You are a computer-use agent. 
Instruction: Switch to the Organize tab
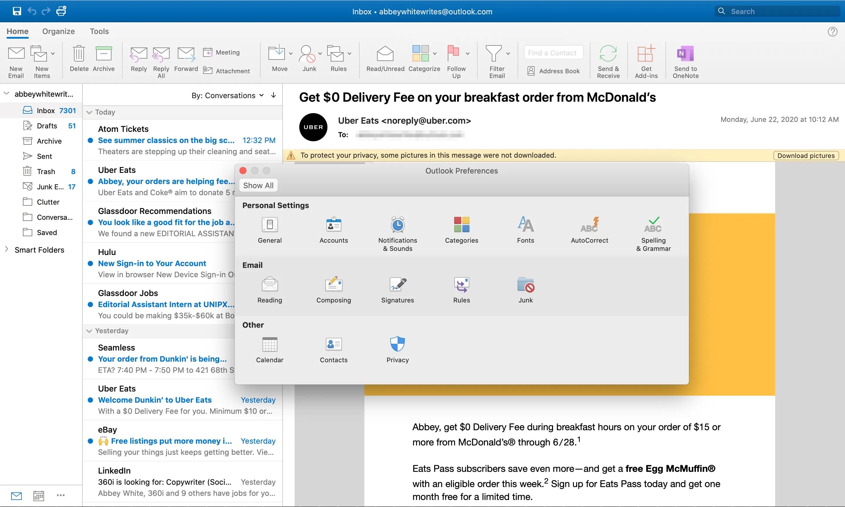[x=58, y=31]
